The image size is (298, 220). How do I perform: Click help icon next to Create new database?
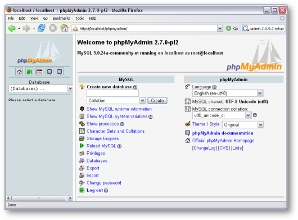click(135, 87)
